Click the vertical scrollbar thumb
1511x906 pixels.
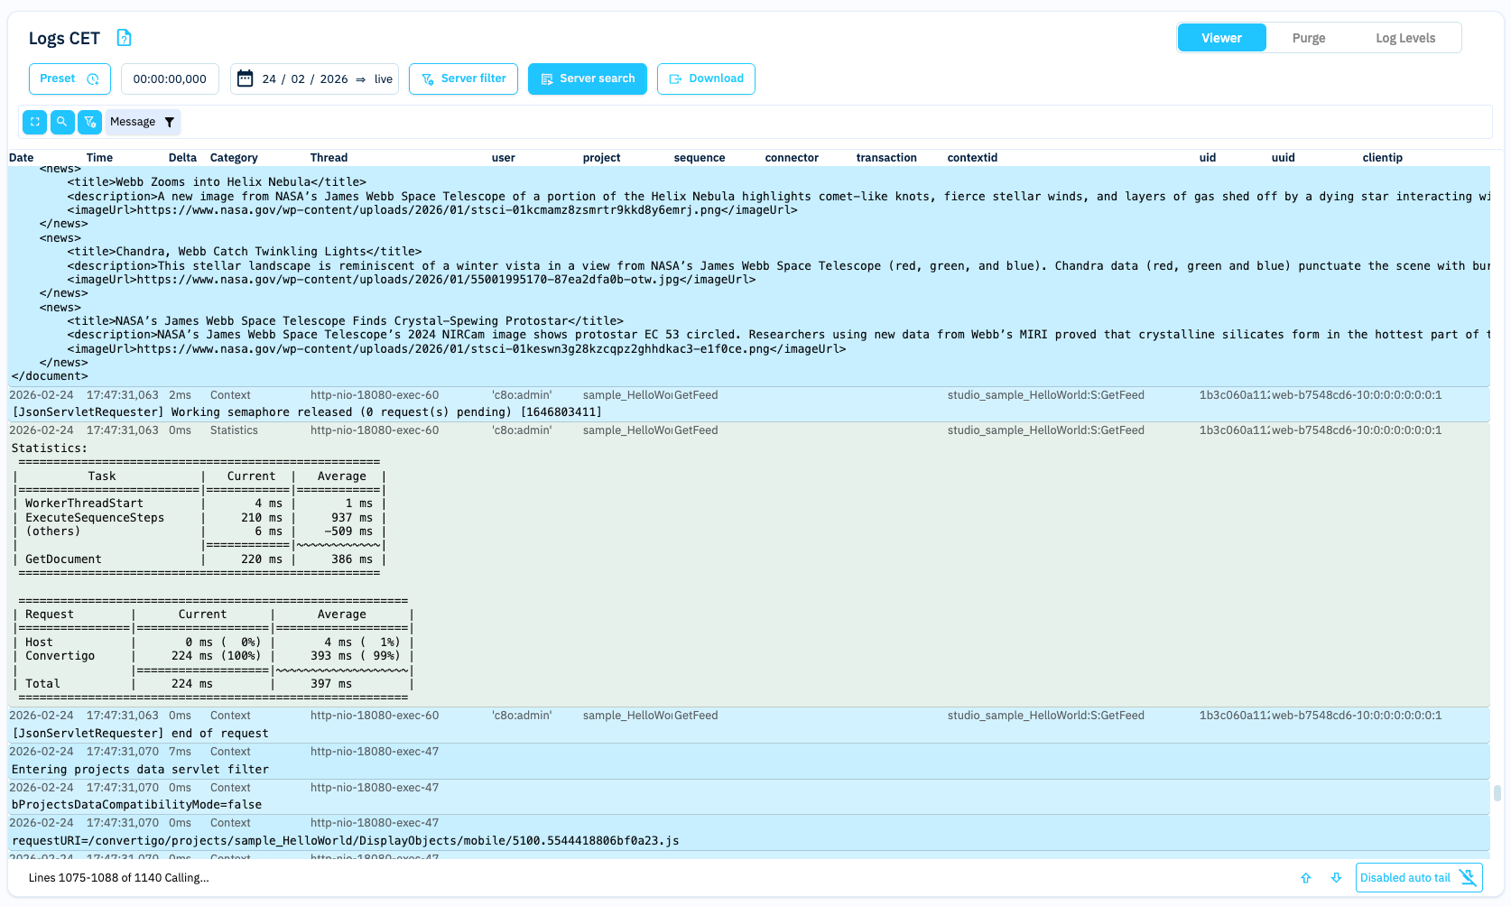[x=1497, y=793]
